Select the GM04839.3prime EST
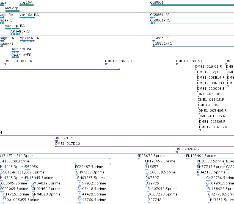The height and width of the screenshot is (204, 234). tap(46, 184)
